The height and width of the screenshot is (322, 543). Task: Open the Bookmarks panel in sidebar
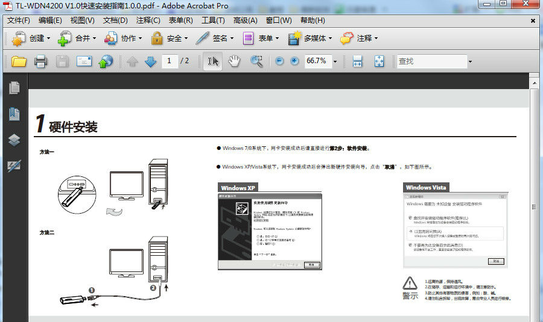click(x=14, y=114)
